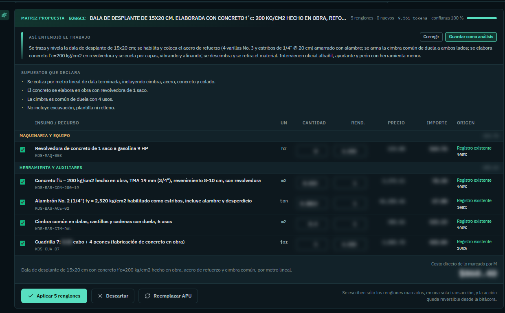Click the MATRIZ PROPUESTA label

point(43,18)
